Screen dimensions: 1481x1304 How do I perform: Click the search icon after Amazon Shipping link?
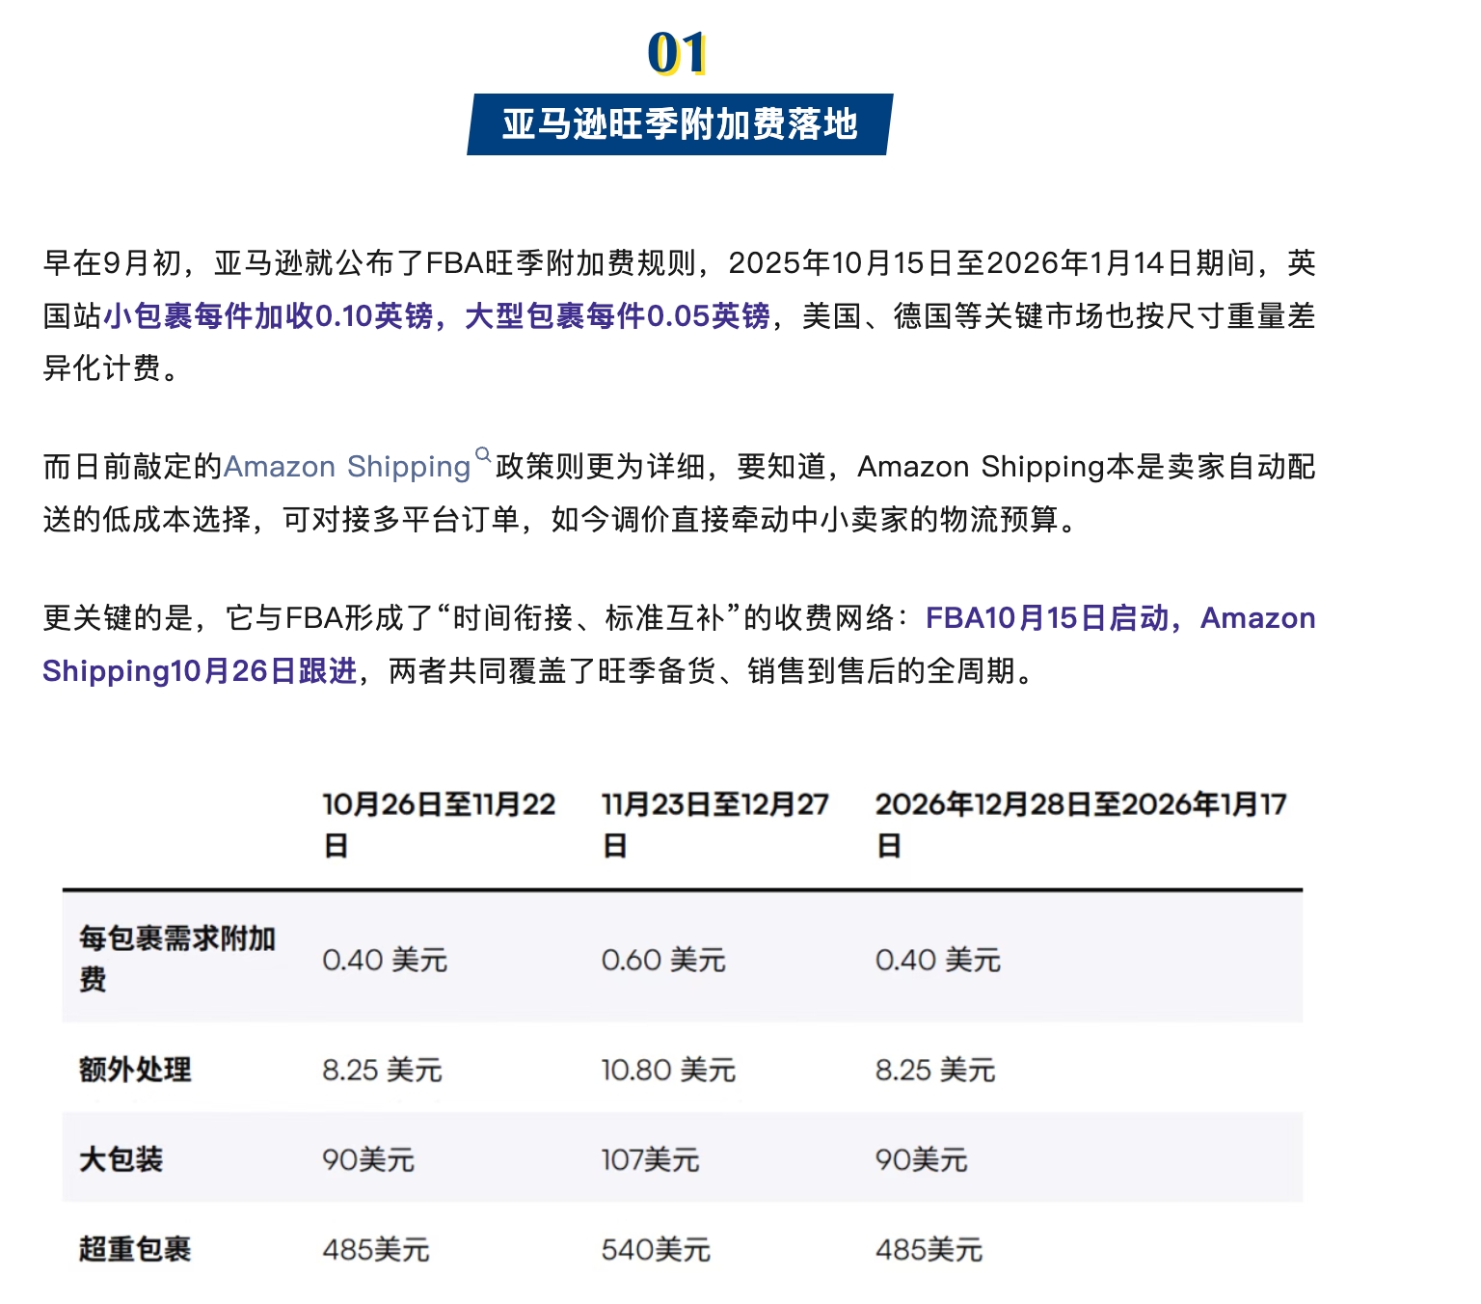[483, 454]
